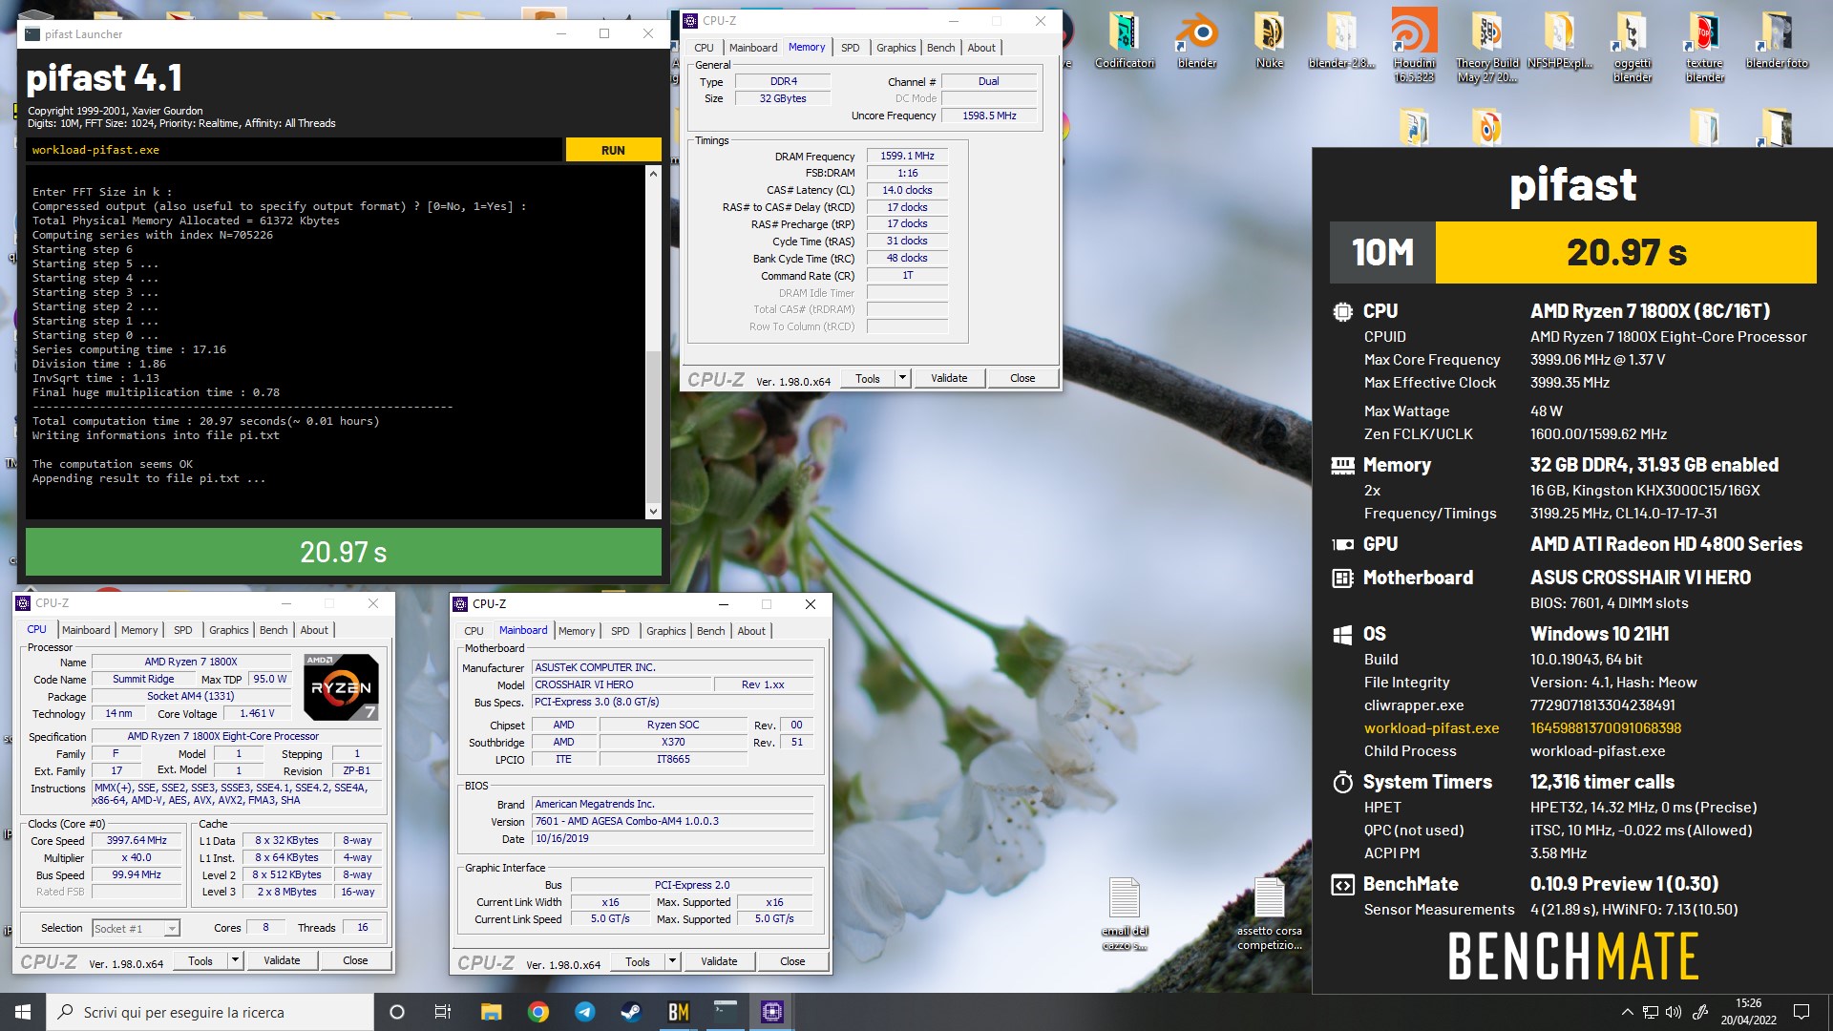The height and width of the screenshot is (1031, 1833).
Task: Open Telegram from the taskbar
Action: click(584, 1012)
